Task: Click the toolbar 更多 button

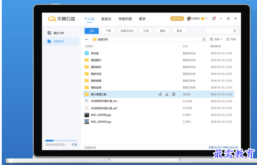Action: (x=179, y=31)
